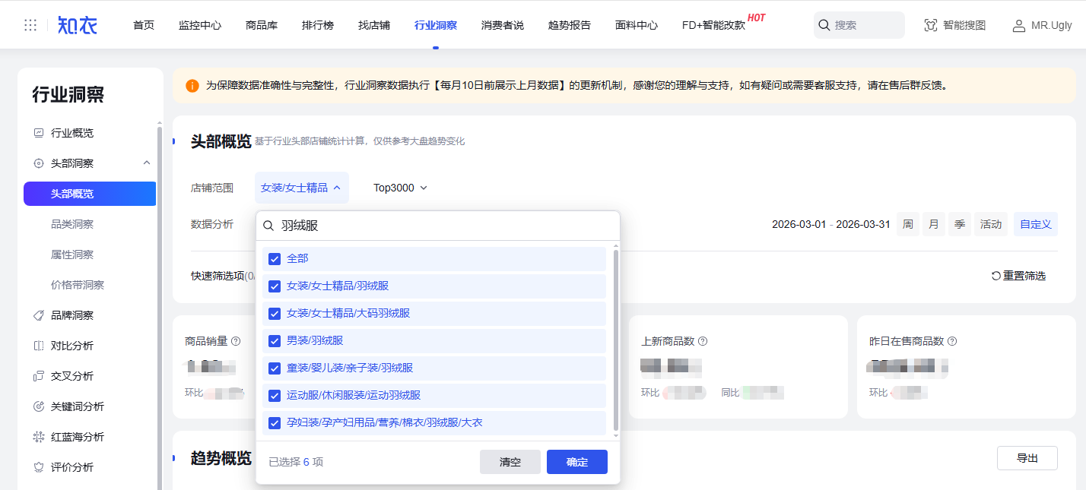Click the help icon beside 商品销量

(x=236, y=341)
